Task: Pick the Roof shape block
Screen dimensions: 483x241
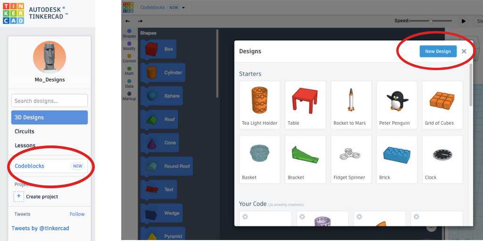Action: [x=159, y=119]
